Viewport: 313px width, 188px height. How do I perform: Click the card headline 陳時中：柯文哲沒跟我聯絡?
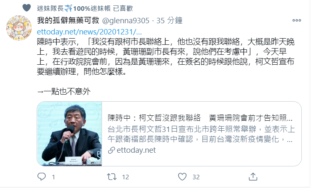(154, 118)
